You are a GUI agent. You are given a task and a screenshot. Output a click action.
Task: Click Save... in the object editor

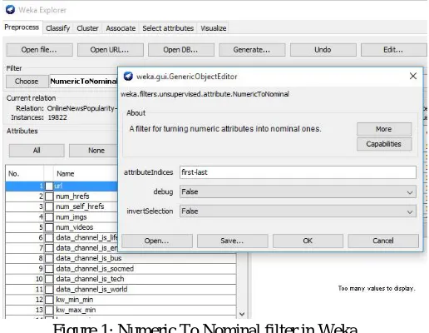232,241
